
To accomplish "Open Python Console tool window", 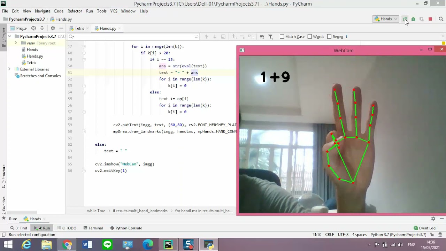I will (x=126, y=228).
